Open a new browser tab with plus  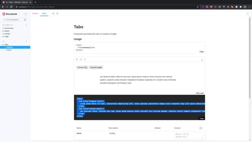pyautogui.click(x=35, y=2)
